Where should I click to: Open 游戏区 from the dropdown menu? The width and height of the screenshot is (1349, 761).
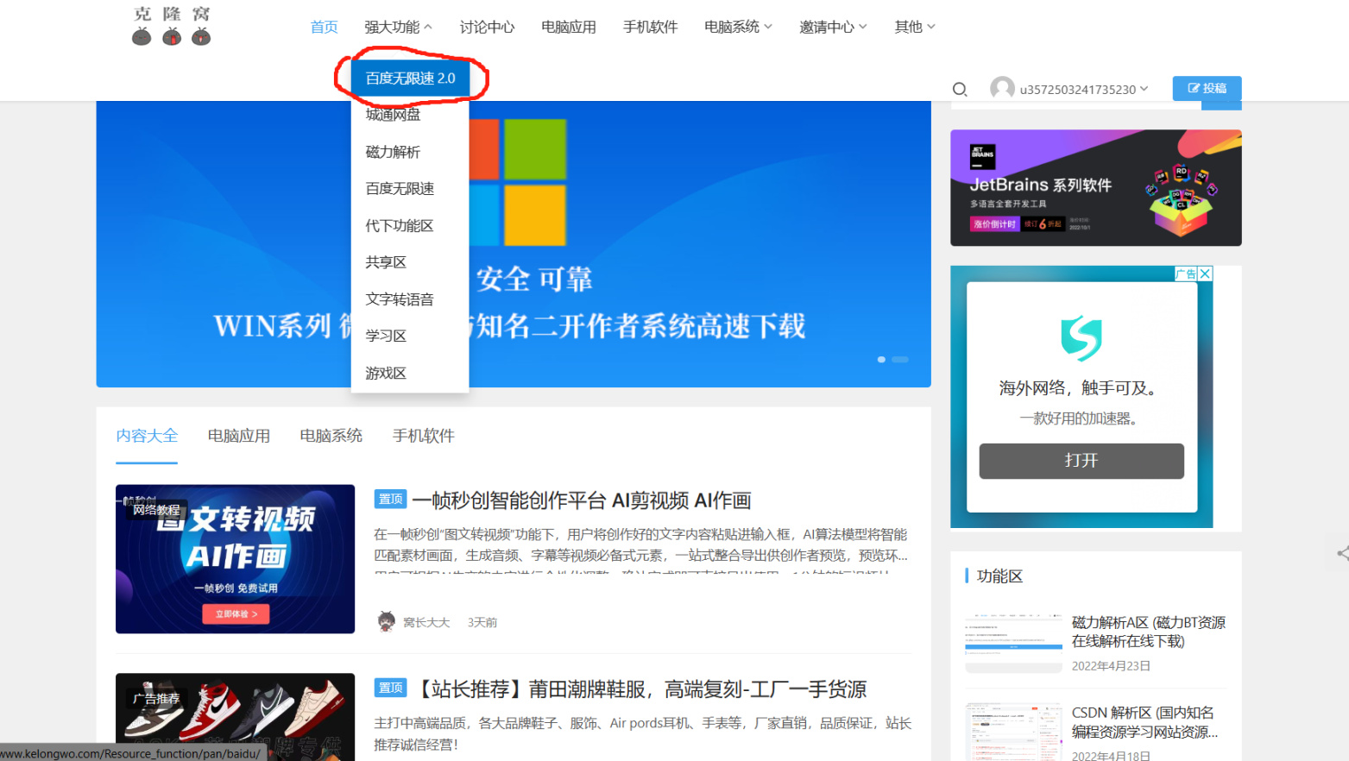point(410,374)
